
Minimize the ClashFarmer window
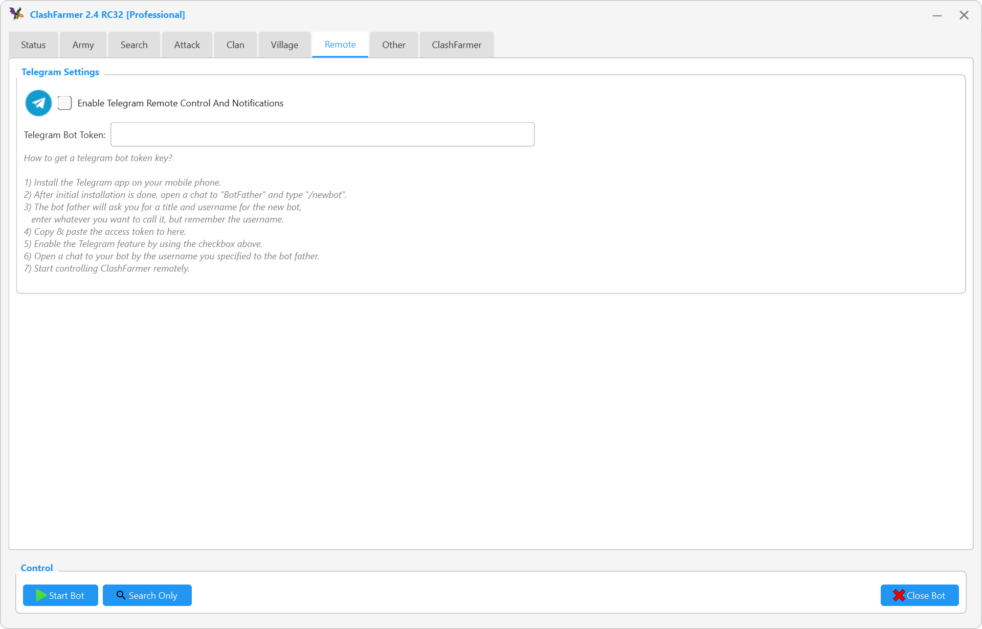[937, 15]
